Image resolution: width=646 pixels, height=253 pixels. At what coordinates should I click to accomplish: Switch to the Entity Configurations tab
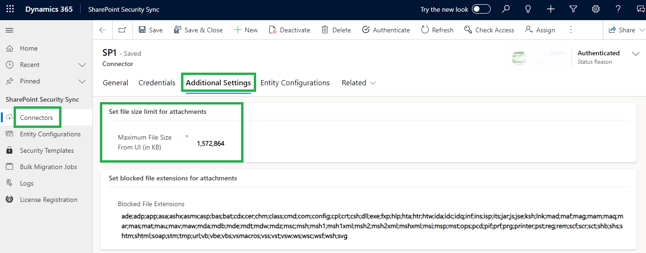[295, 83]
